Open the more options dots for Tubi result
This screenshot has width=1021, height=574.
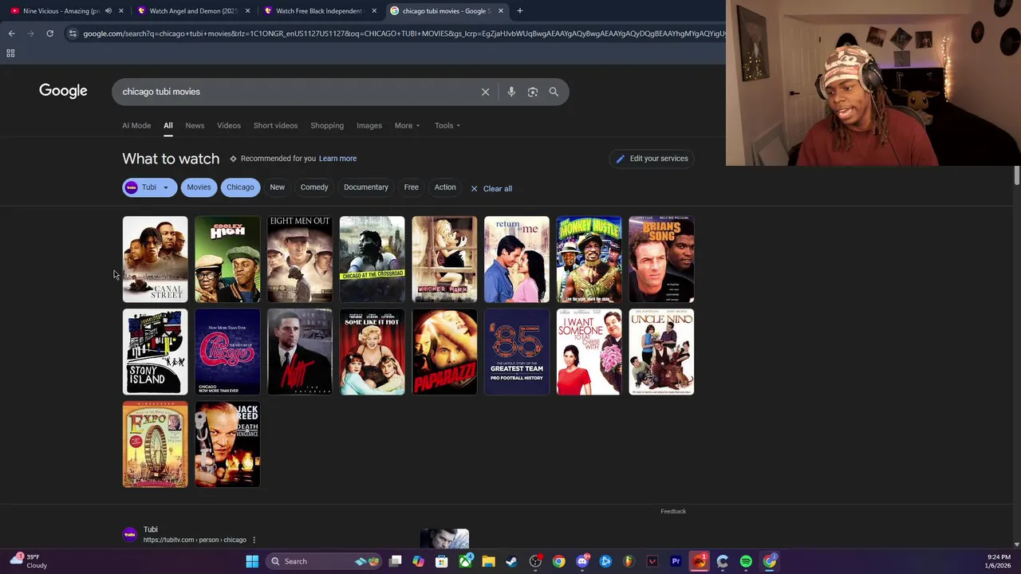coord(254,540)
